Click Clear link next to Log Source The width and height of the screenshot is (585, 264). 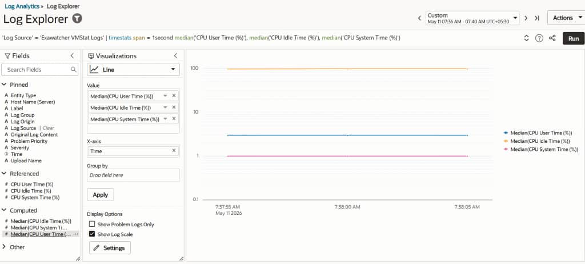tap(49, 128)
